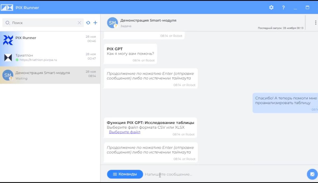Refresh the task list with the refresh icon

tap(88, 23)
